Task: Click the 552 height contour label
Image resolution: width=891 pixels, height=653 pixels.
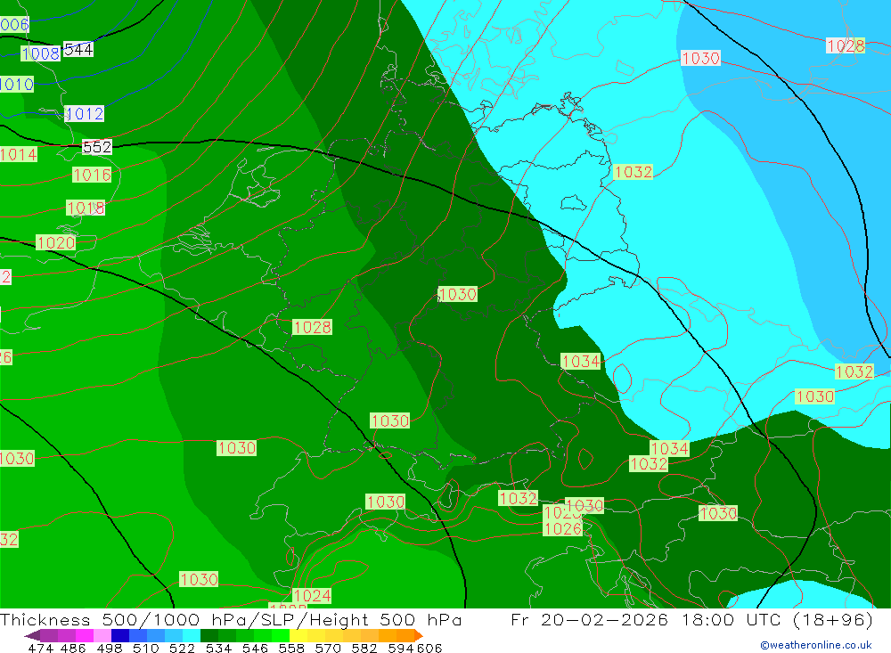Action: pyautogui.click(x=96, y=147)
